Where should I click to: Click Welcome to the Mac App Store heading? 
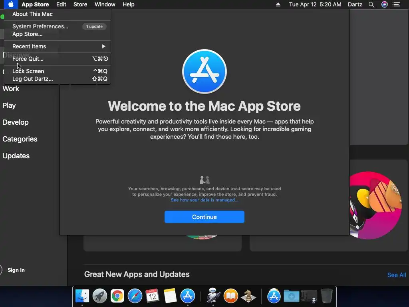(x=204, y=106)
